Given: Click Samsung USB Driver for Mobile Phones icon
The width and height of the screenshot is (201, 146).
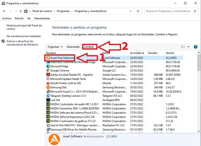Looking at the screenshot, I should tap(48, 129).
